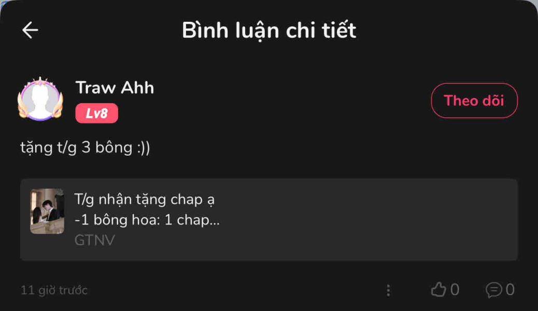The height and width of the screenshot is (311, 538).
Task: Click the 'Bình luận chi tiết' header title
Action: tap(269, 30)
